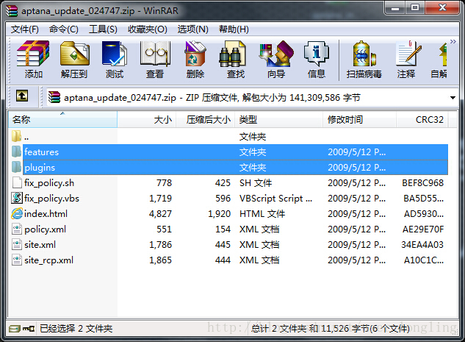Sort by 大小 column header
Screen dimensions: 465x342
pos(147,119)
